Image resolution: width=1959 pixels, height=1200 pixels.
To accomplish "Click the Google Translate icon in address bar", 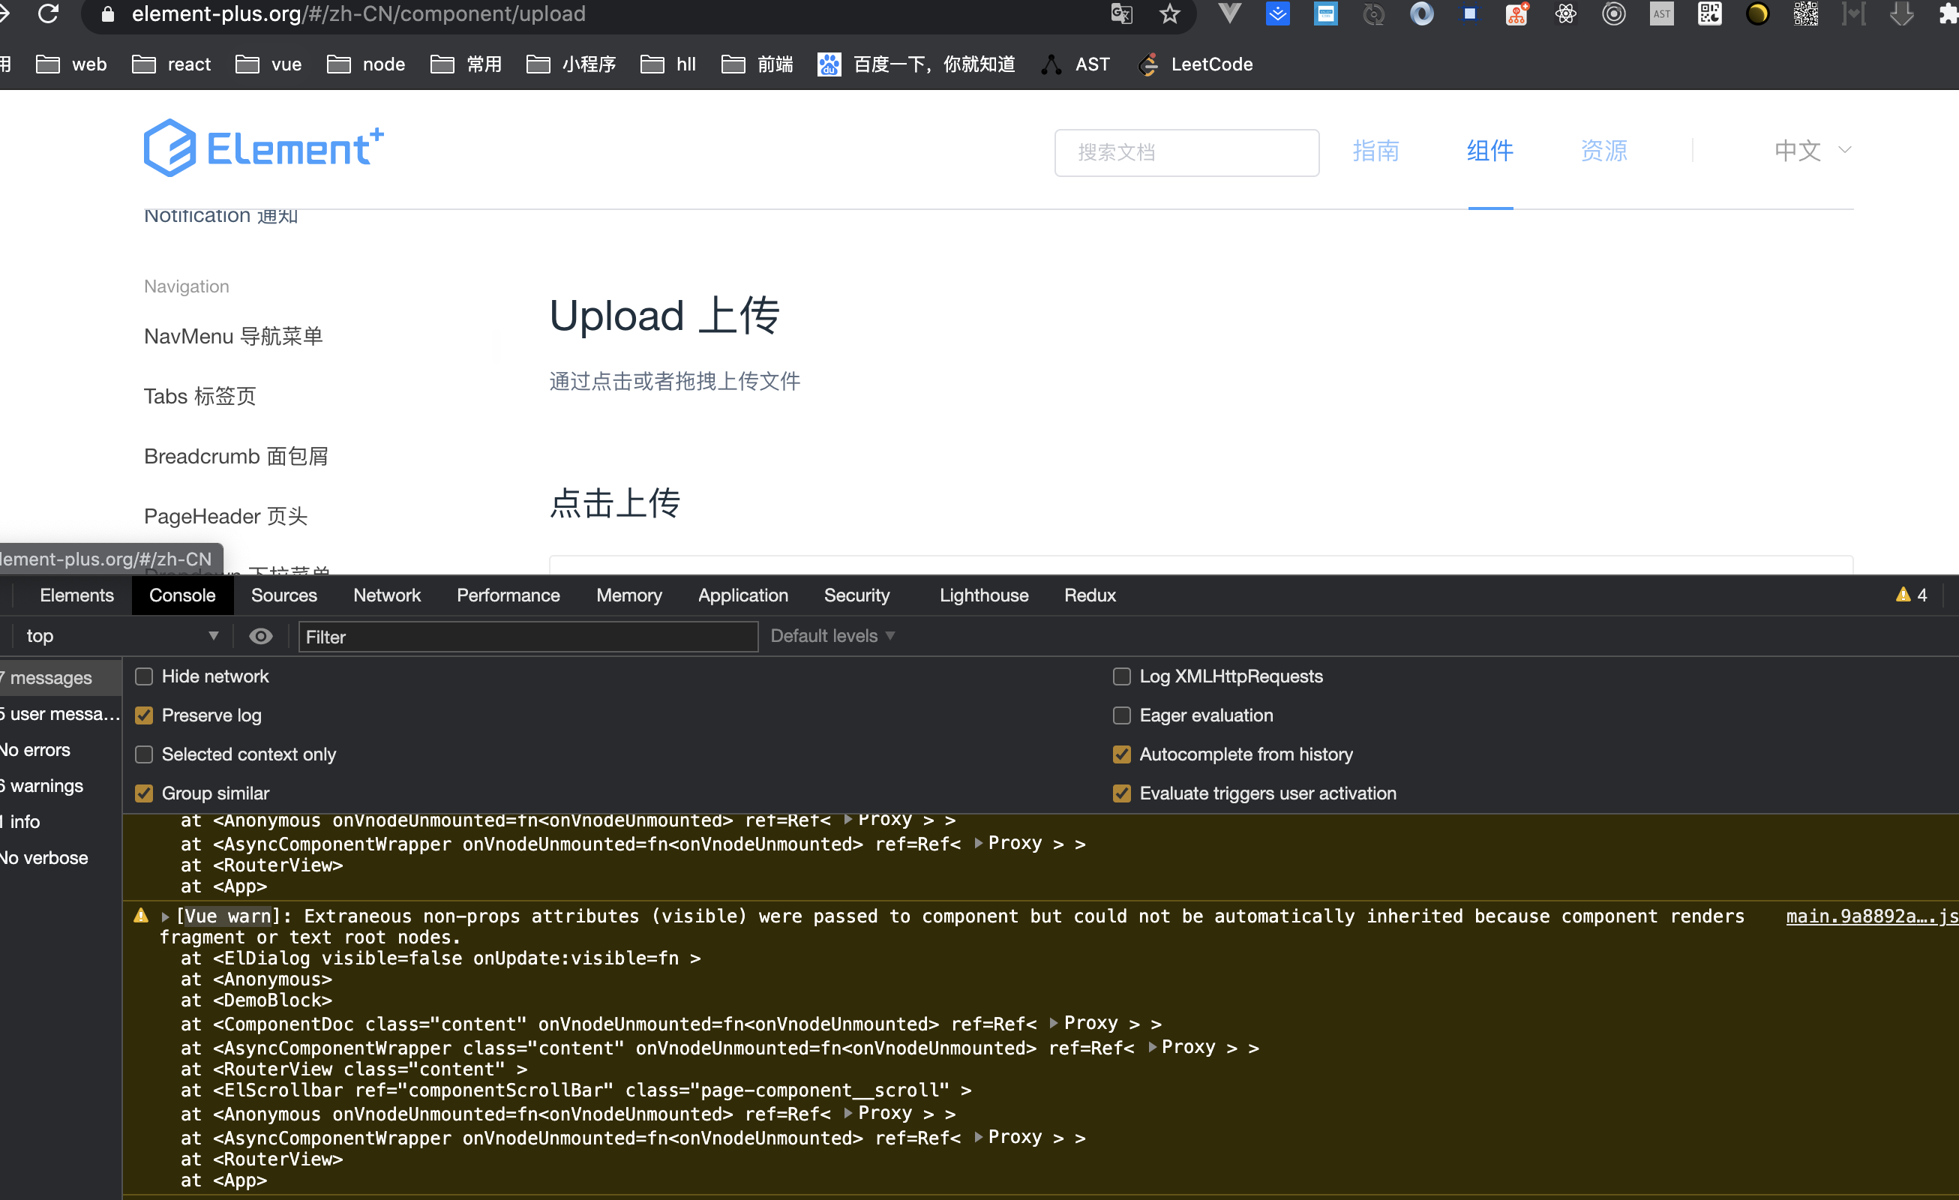I will coord(1121,14).
